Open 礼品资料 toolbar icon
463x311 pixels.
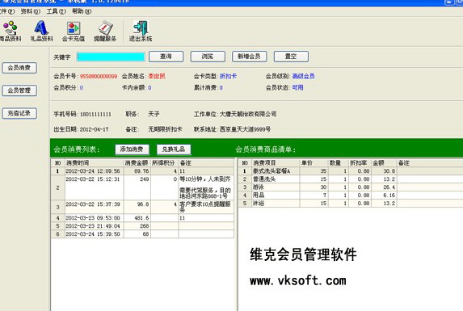coord(41,31)
